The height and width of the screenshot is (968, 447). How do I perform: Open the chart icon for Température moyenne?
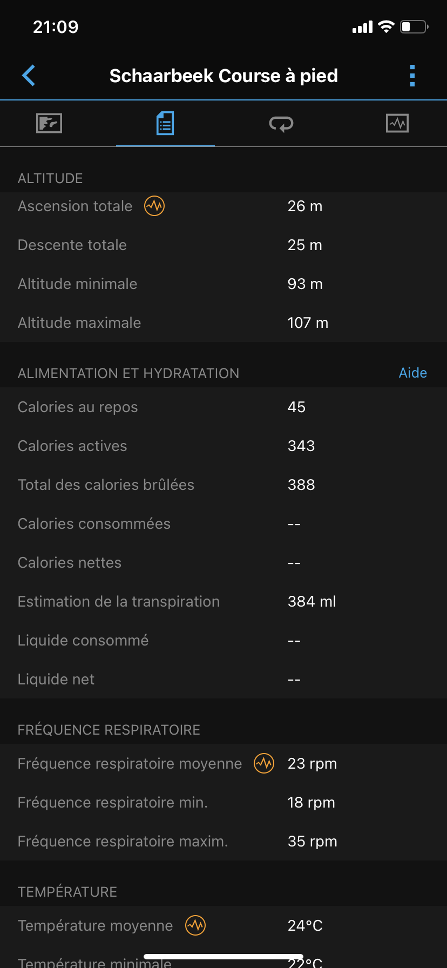coord(195,925)
